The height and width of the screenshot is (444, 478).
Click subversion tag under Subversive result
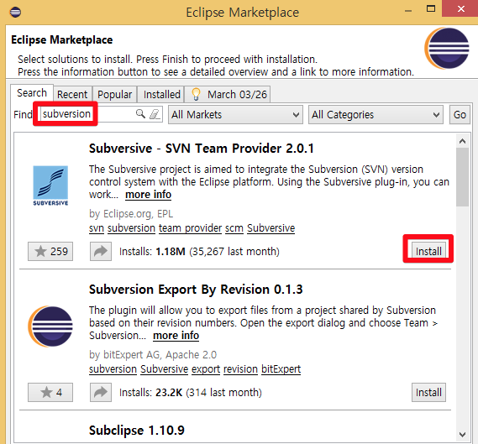[x=131, y=228]
